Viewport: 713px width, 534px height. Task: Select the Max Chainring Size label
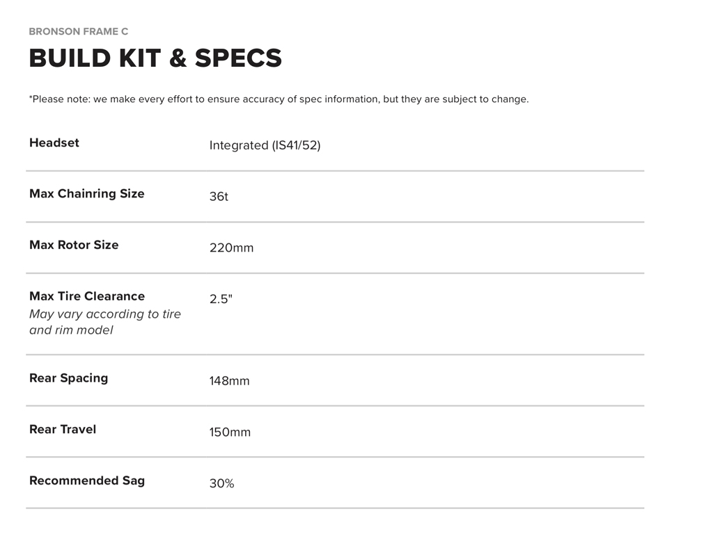(87, 193)
